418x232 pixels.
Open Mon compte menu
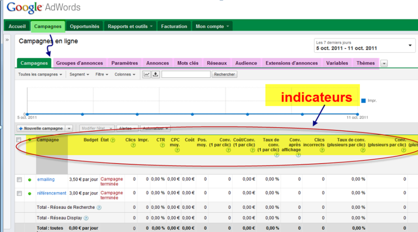[x=212, y=26]
